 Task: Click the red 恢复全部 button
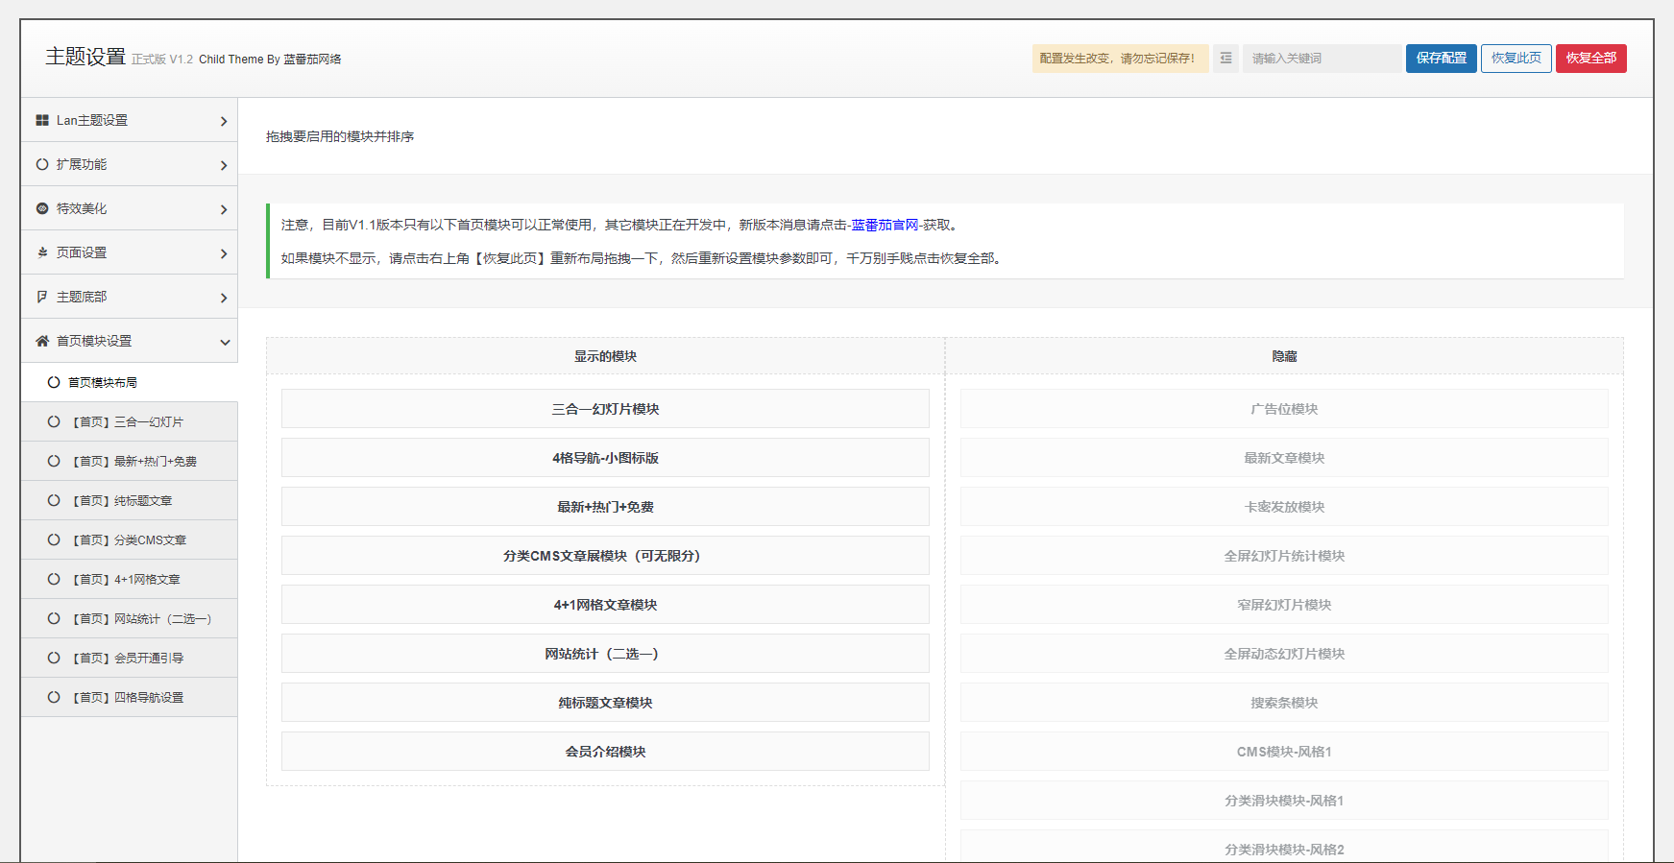(x=1590, y=59)
